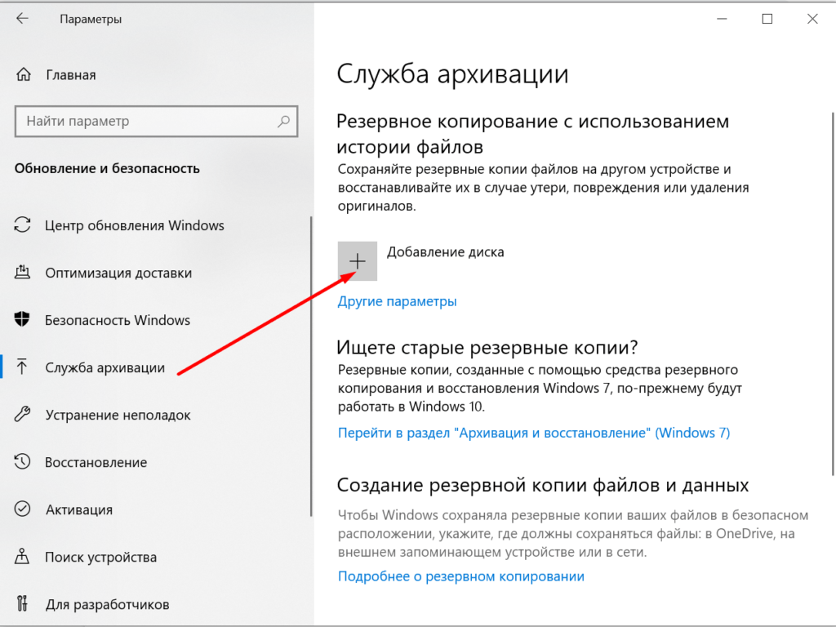The width and height of the screenshot is (836, 627).
Task: Click the Windows Update sync arrows icon
Action: (x=22, y=225)
